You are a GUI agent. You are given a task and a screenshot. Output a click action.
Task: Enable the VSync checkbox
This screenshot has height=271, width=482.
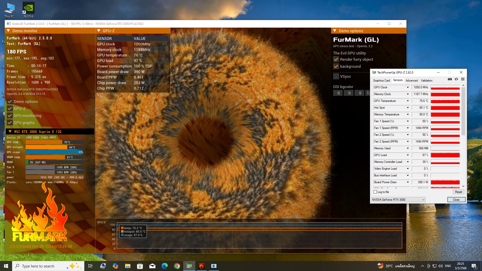336,76
